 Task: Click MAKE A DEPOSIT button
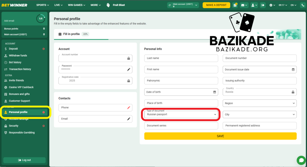(x=216, y=5)
